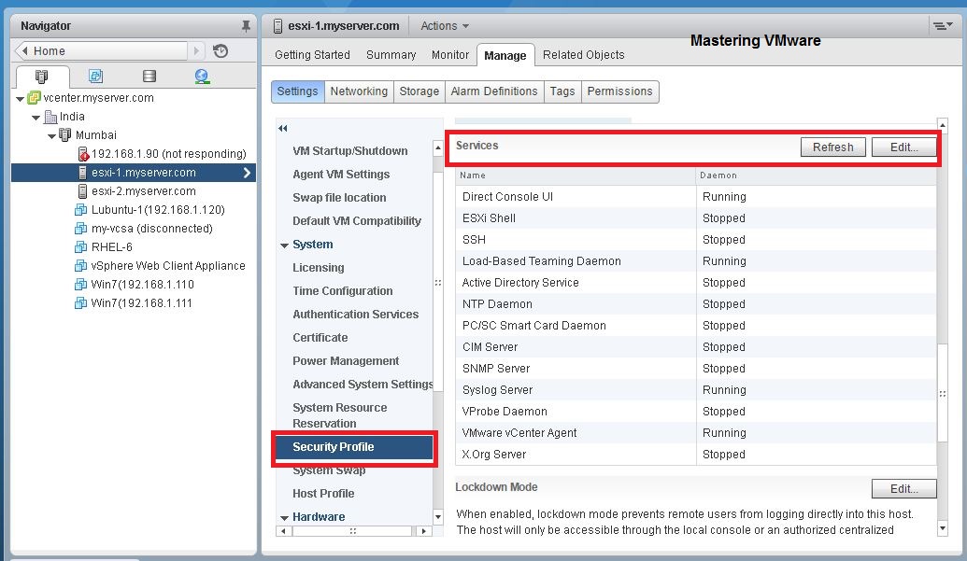Select the Tags sub-tab
Screen dimensions: 967x561
coord(562,91)
